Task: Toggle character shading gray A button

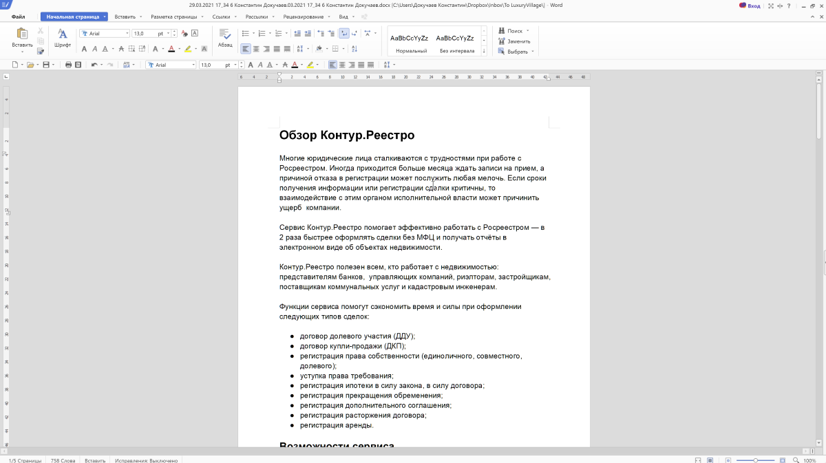Action: click(x=204, y=49)
